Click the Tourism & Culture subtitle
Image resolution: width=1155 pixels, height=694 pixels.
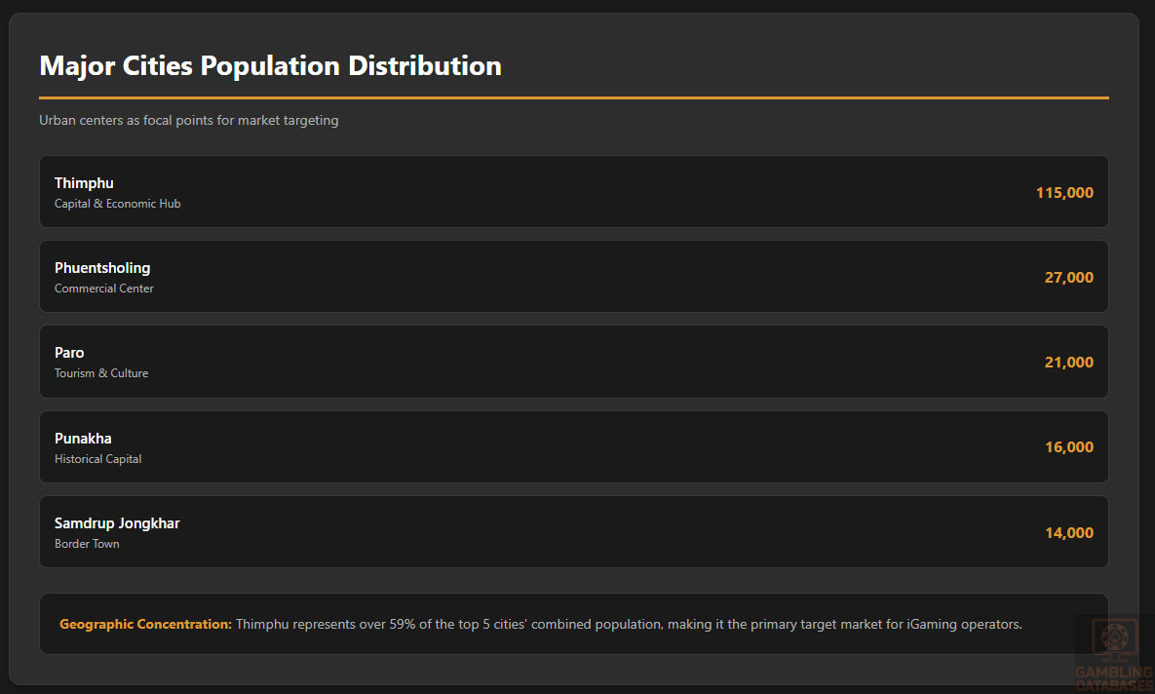coord(101,373)
